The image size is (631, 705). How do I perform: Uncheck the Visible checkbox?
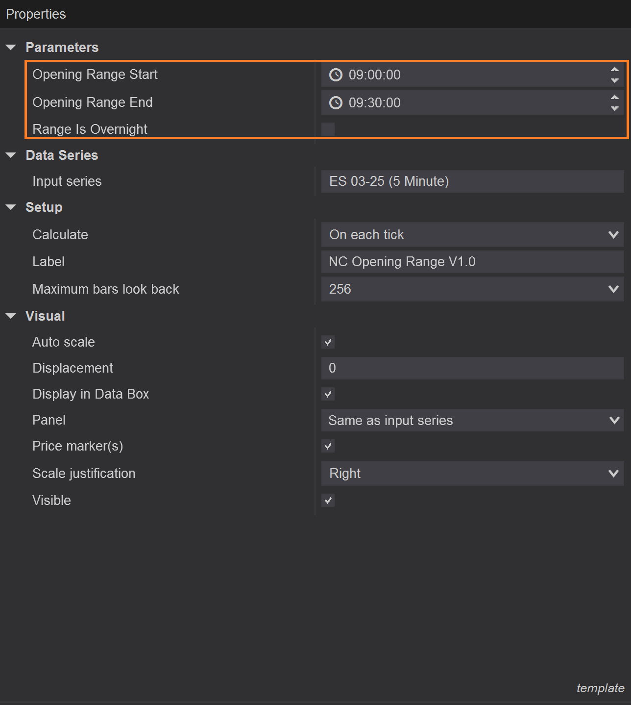pos(328,500)
